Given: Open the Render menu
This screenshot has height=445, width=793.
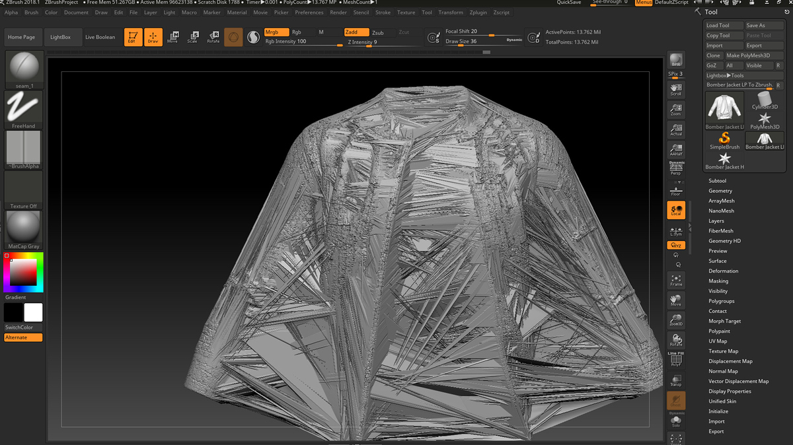Looking at the screenshot, I should point(338,13).
